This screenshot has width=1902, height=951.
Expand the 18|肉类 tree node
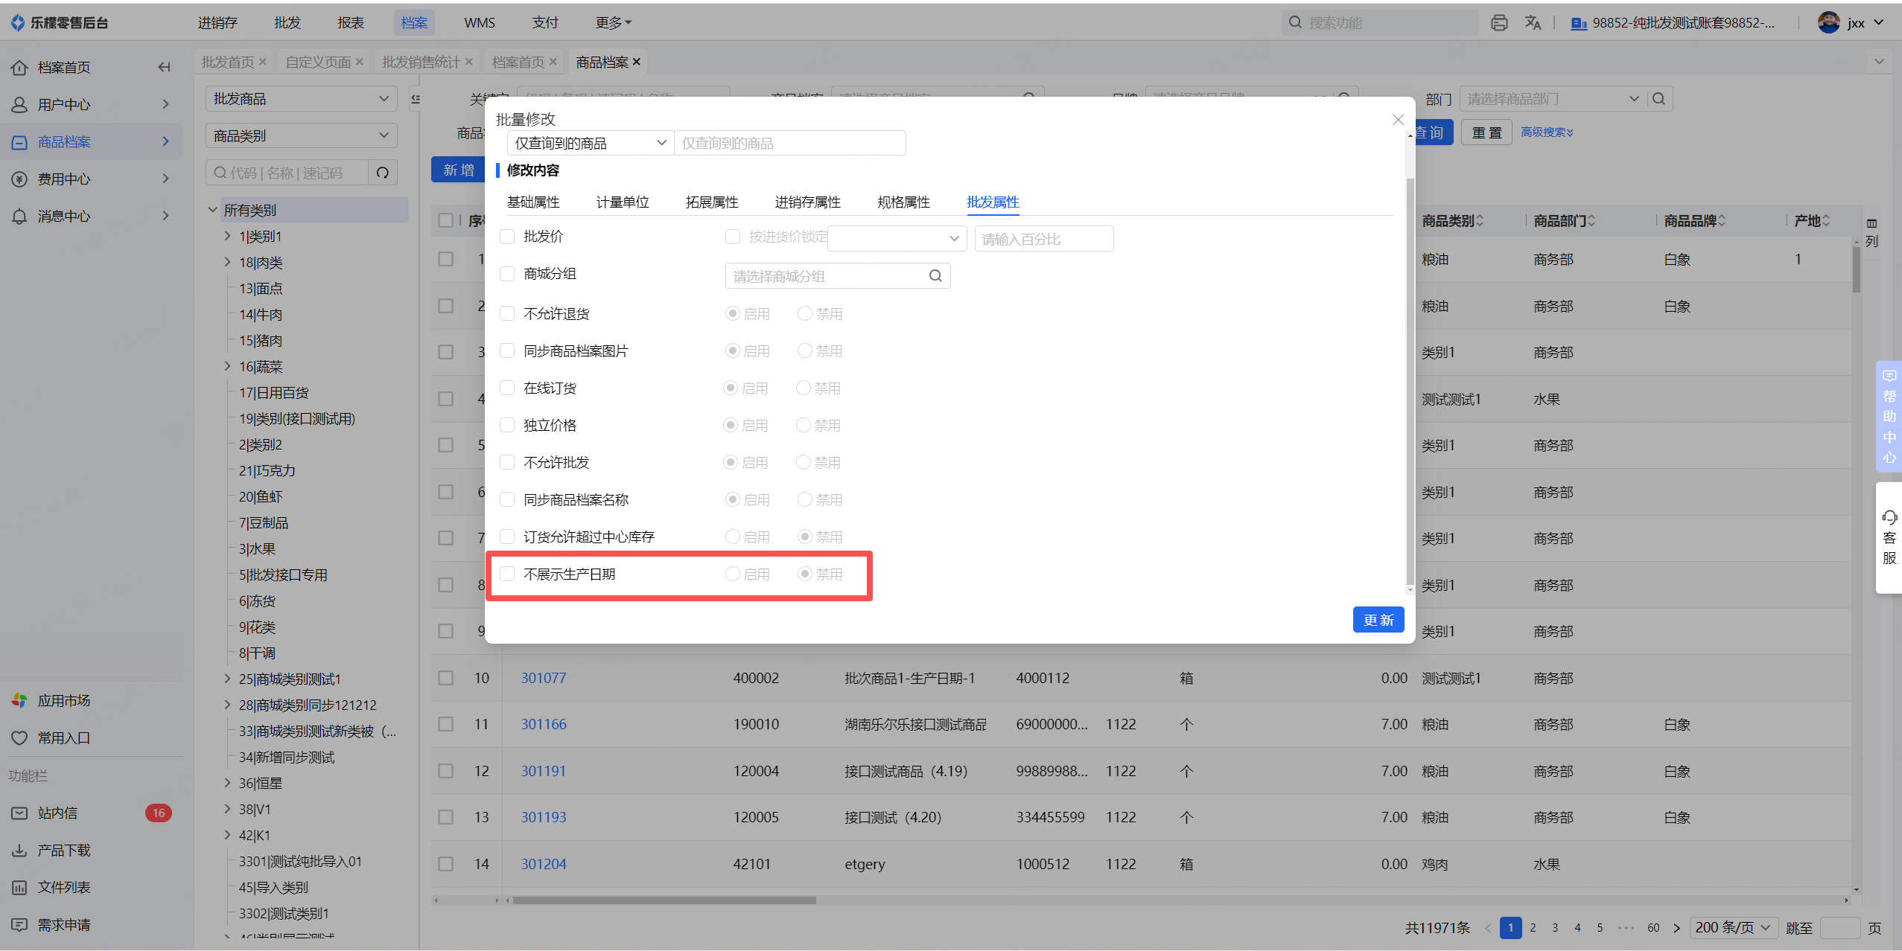tap(228, 262)
